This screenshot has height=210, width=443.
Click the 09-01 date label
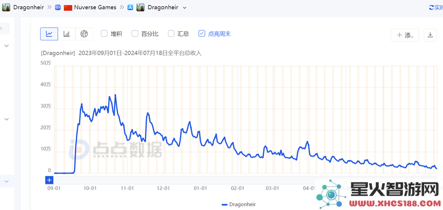53,188
